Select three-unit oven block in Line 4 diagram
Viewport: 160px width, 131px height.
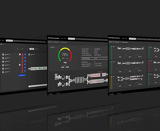(80, 80)
